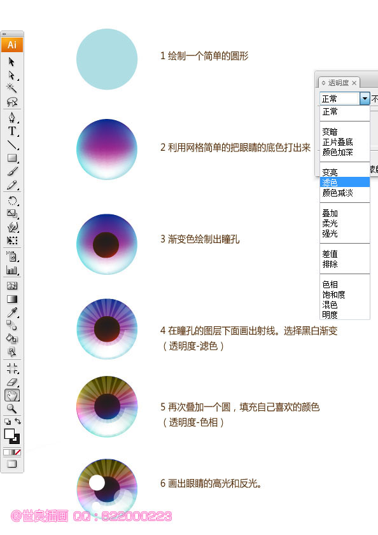Select the Paintbrush tool
This screenshot has height=535, width=378.
12,171
